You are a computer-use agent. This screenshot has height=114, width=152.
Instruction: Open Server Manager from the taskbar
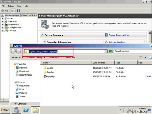tap(16, 110)
